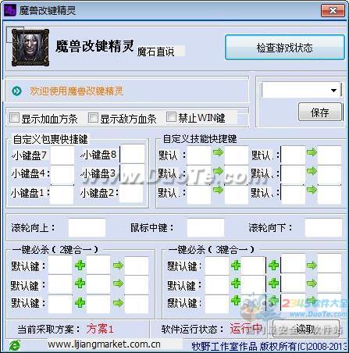Screen dimensions: 349x353
Task: Click the 检查游戏状态 button
Action: 285,48
